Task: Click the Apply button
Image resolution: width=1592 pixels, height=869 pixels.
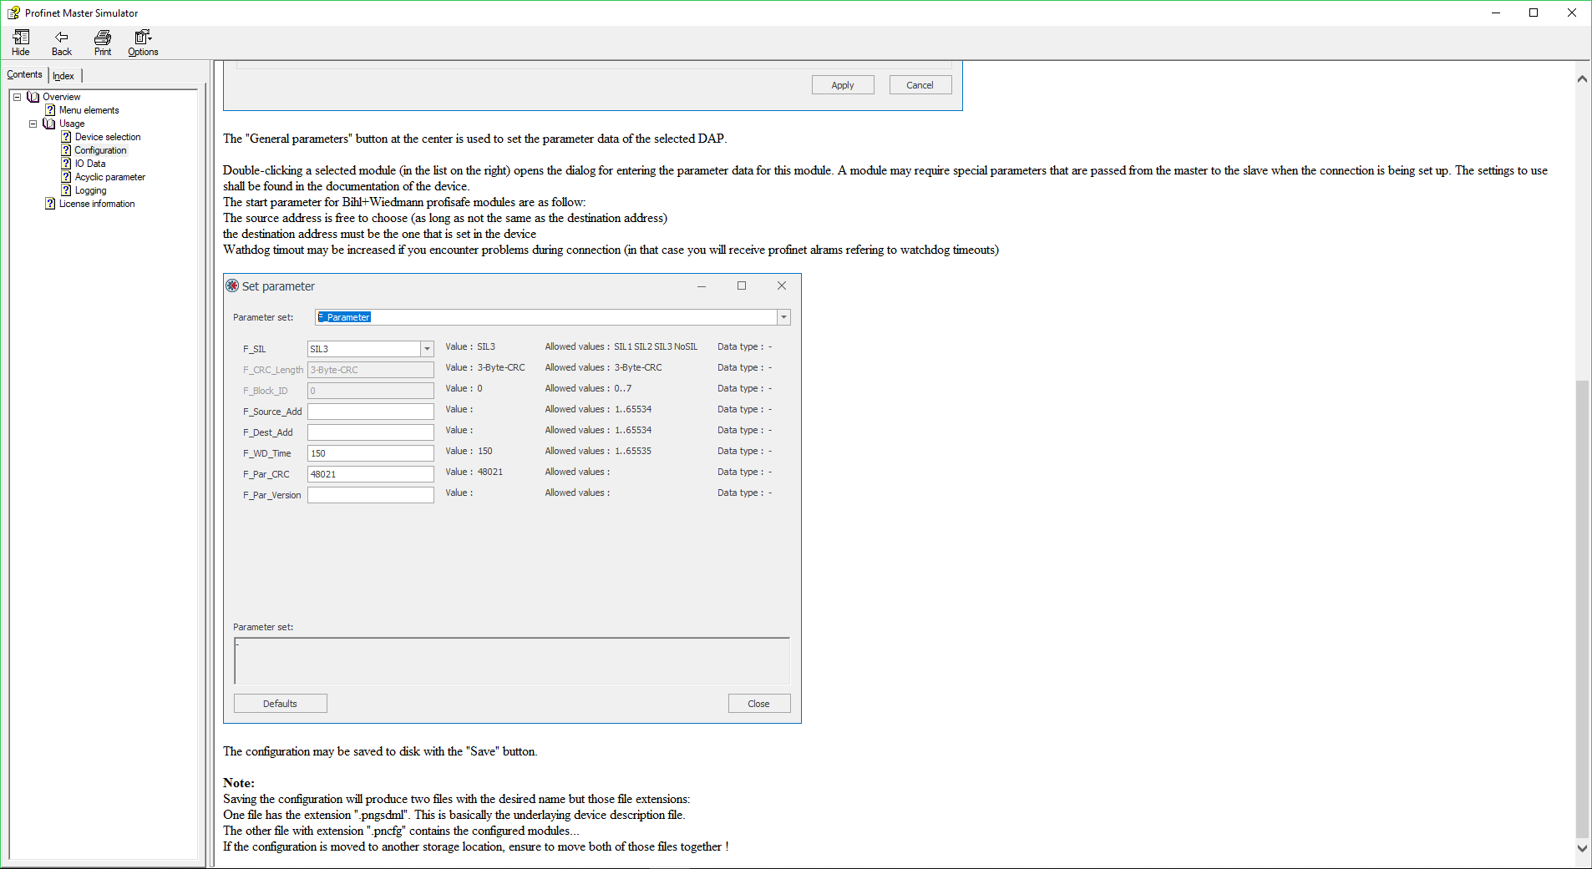Action: click(842, 84)
